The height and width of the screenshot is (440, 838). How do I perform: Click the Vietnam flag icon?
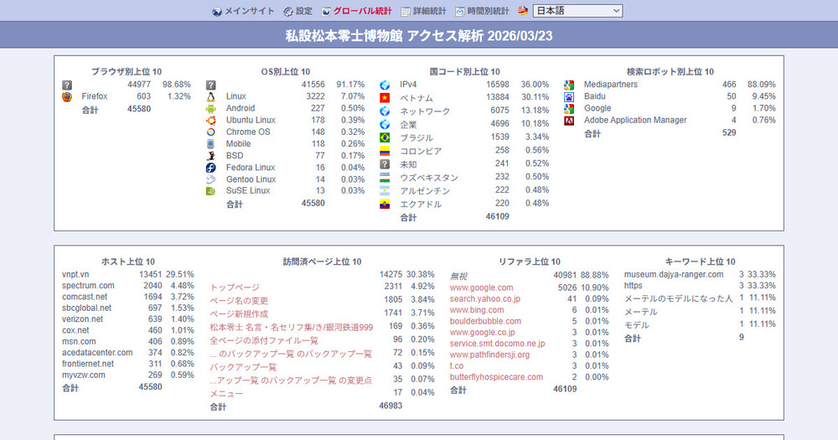(x=385, y=98)
